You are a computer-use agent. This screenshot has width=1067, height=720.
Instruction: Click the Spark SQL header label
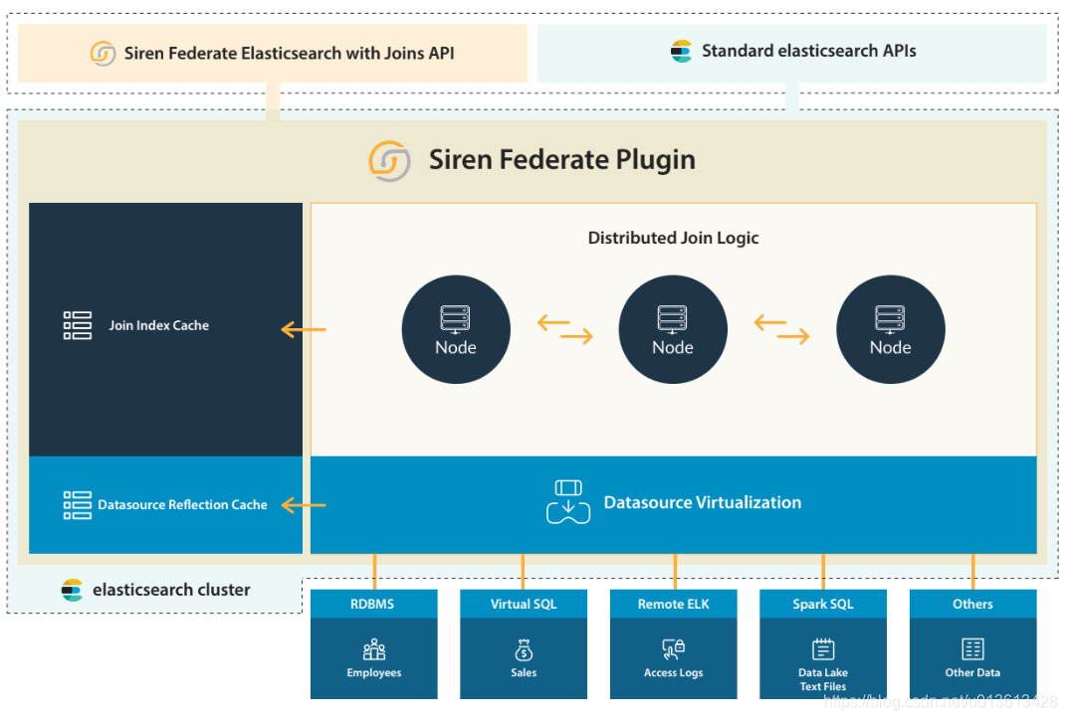click(x=823, y=604)
